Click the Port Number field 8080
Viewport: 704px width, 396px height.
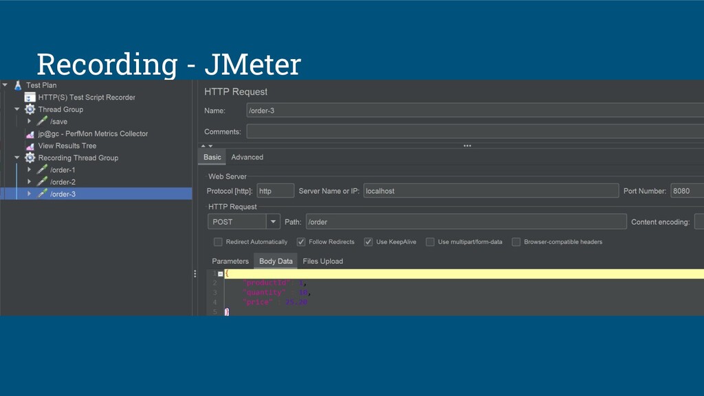(687, 191)
